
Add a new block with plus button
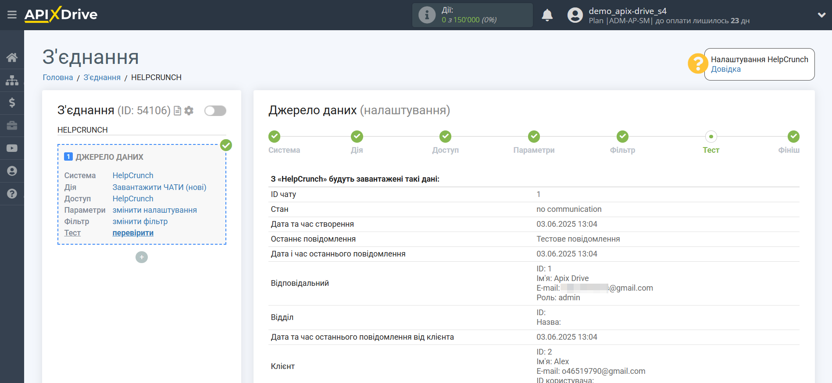142,257
